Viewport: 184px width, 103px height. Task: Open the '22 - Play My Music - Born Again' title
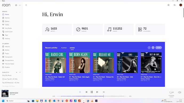(79, 77)
